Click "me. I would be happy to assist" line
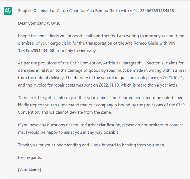 [56, 132]
